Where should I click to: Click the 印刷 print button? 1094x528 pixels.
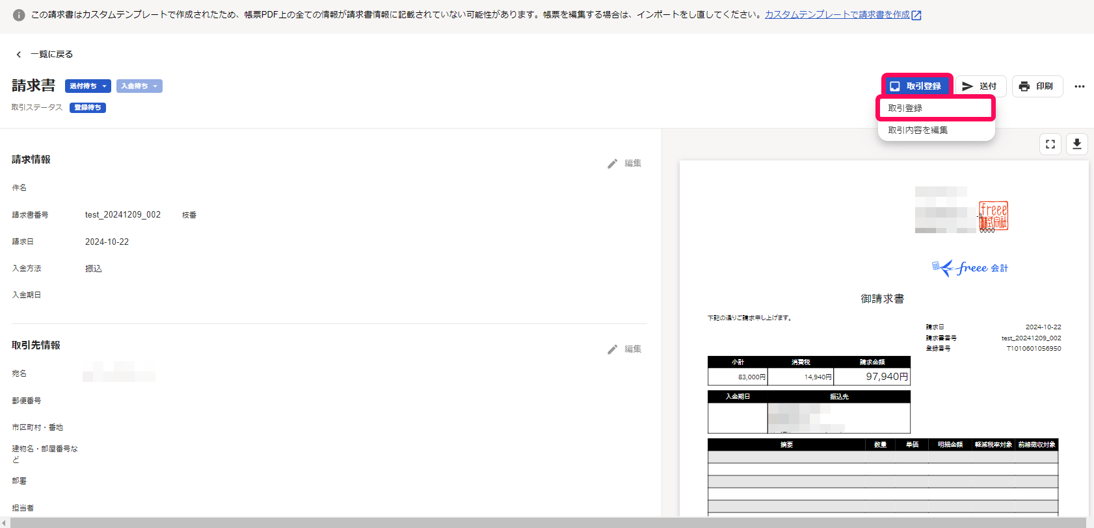[1037, 86]
